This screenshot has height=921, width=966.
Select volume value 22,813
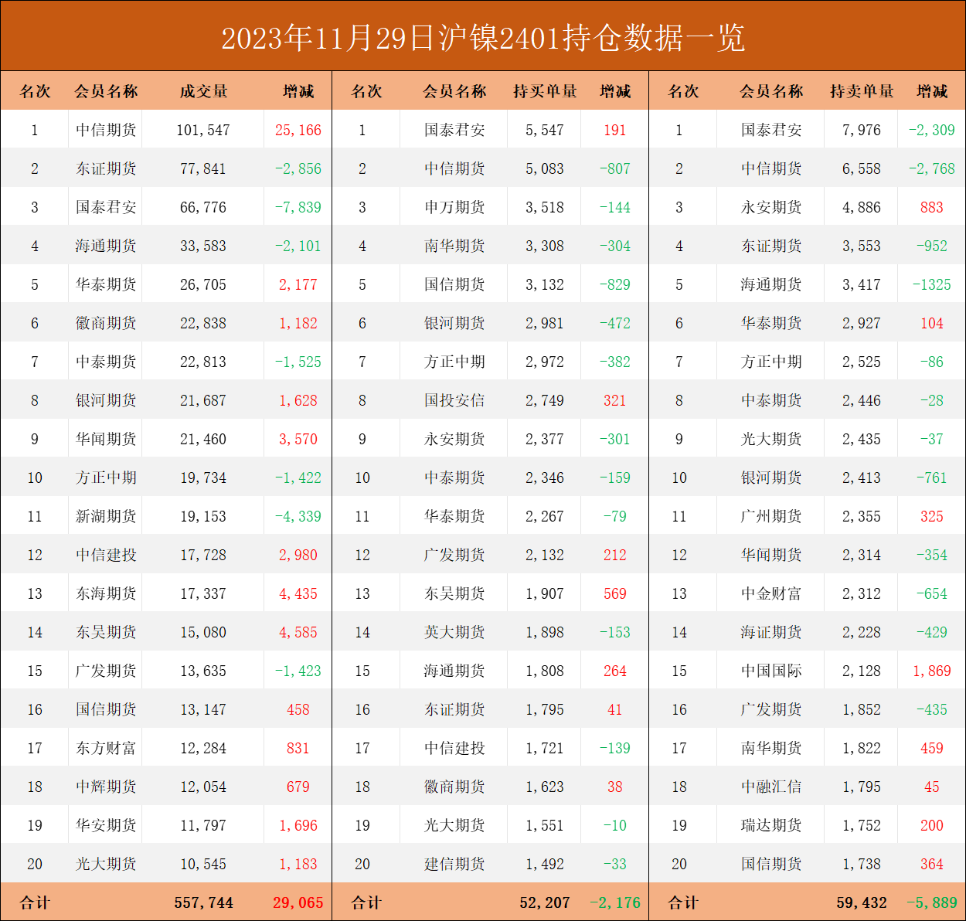(203, 362)
